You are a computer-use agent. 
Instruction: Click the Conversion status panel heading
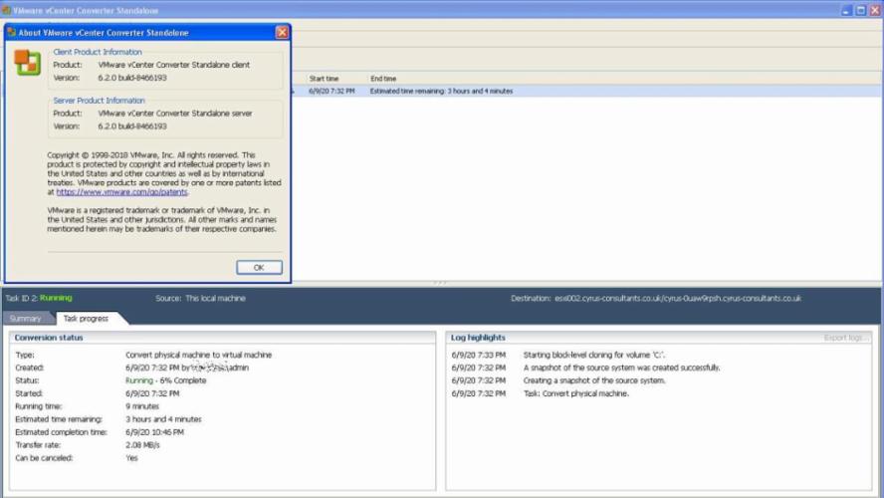tap(49, 338)
